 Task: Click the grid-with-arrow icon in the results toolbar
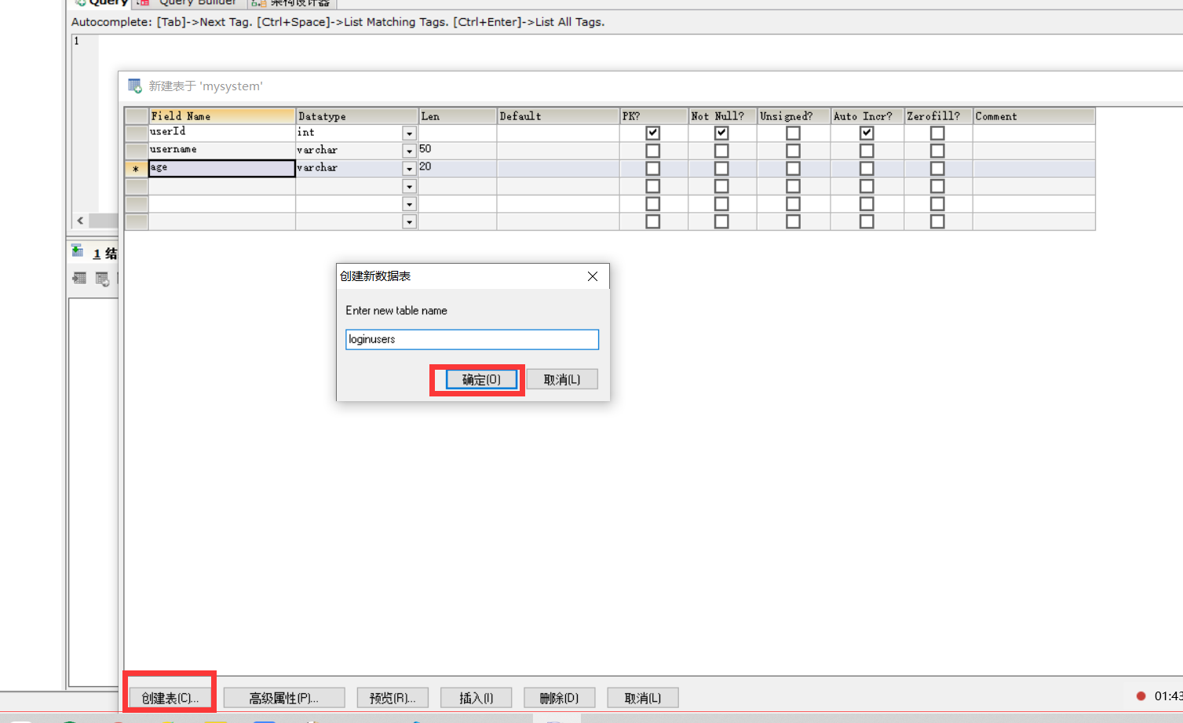point(79,278)
